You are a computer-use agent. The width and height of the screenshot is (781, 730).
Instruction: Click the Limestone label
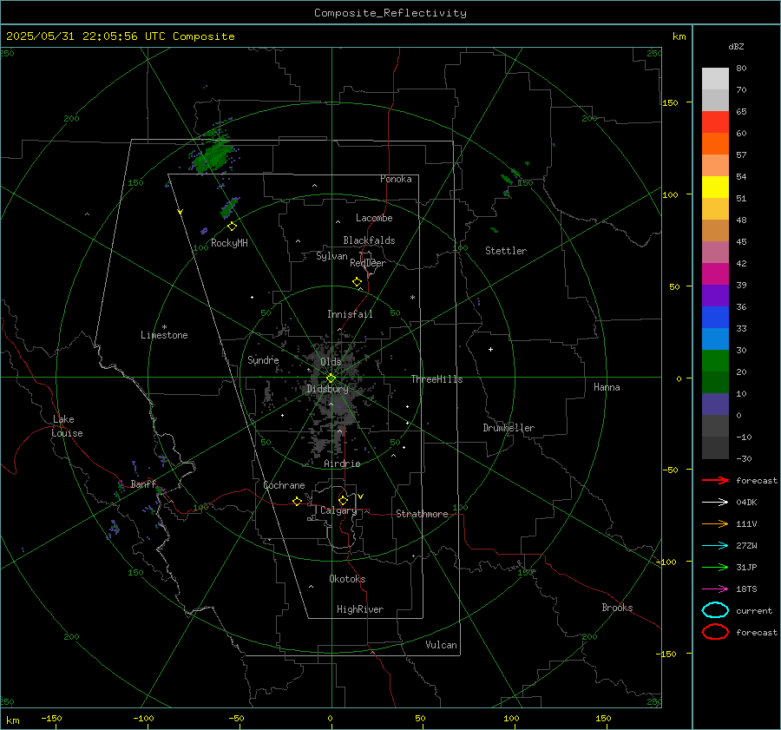coord(164,335)
